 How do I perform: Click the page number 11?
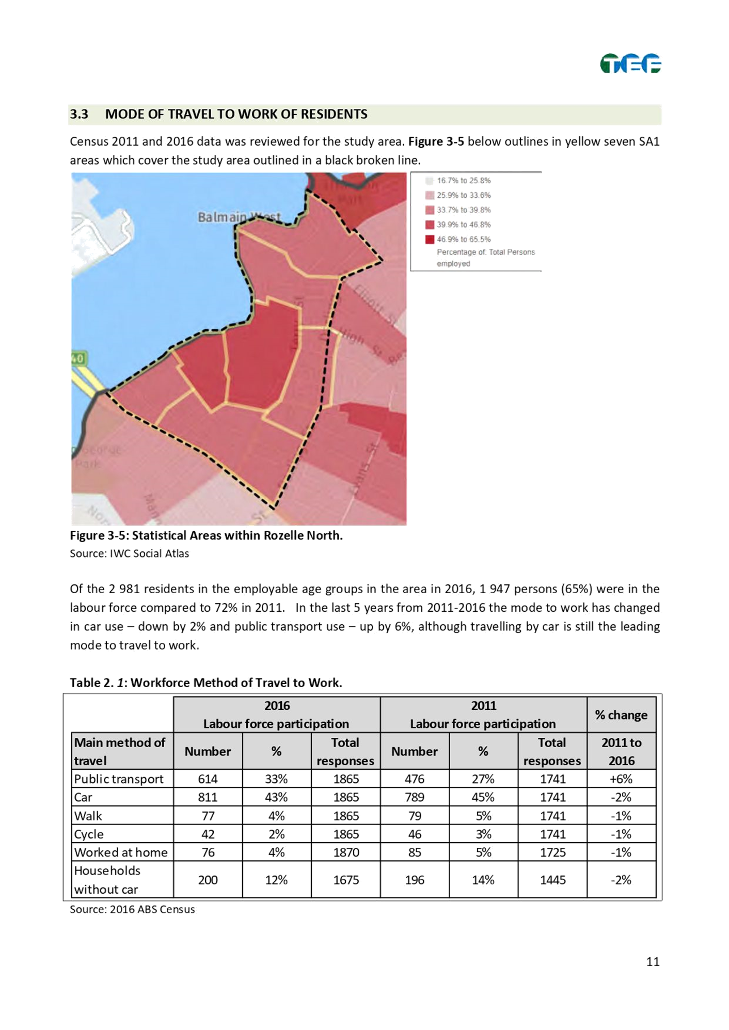[x=653, y=961]
